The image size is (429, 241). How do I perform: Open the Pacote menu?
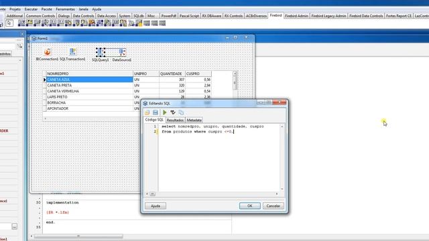coord(47,9)
